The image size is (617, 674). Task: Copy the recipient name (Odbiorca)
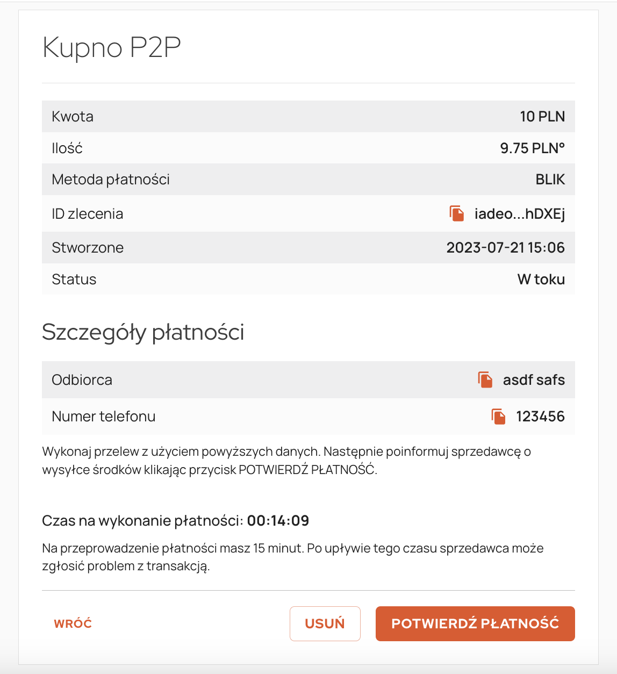[x=485, y=379]
